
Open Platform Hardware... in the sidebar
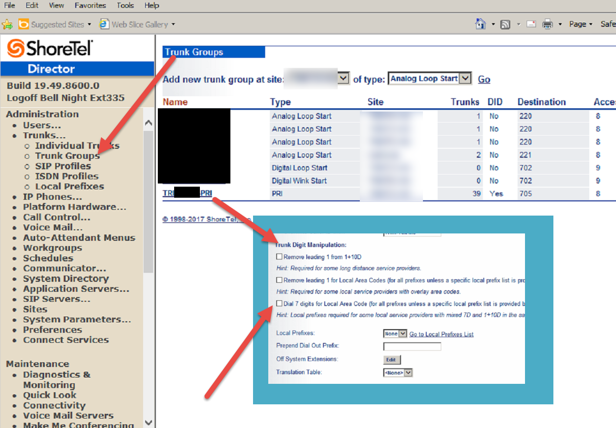point(75,207)
